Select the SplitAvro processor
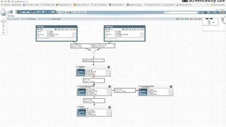This screenshot has width=226, height=127. tap(93, 71)
